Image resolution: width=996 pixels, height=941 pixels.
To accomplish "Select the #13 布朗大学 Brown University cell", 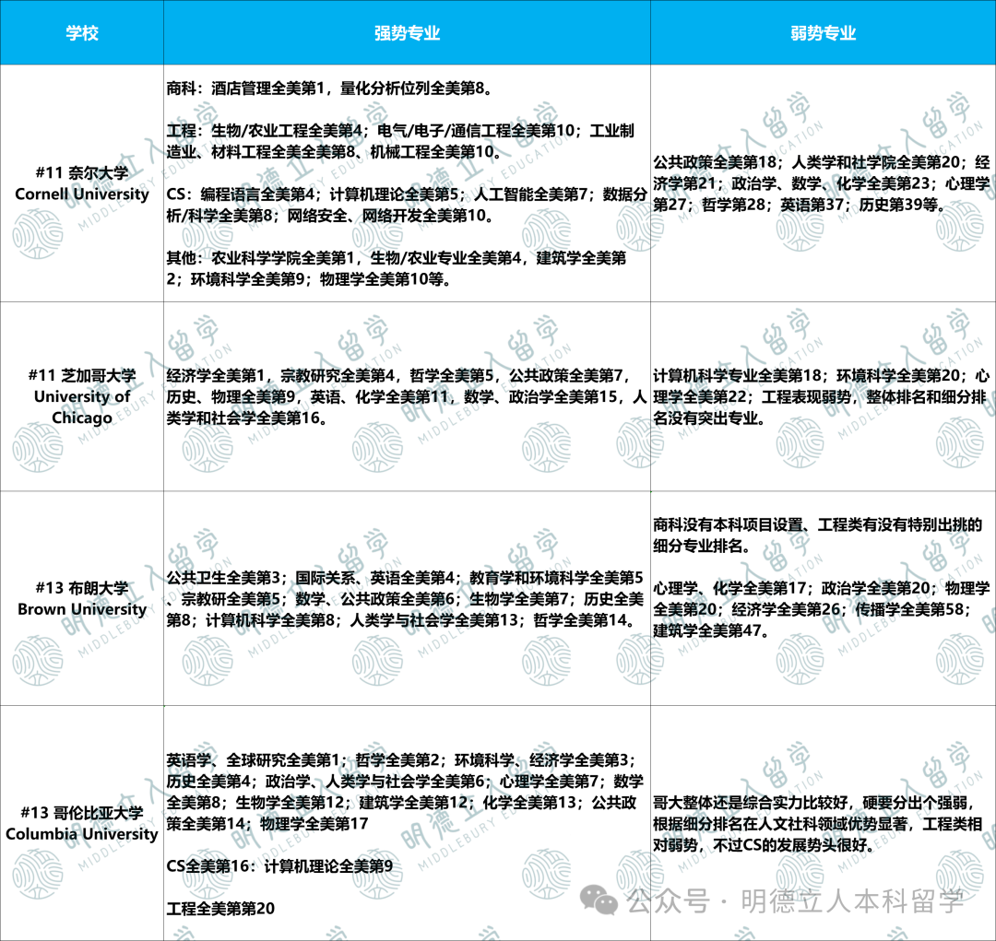I will (82, 598).
